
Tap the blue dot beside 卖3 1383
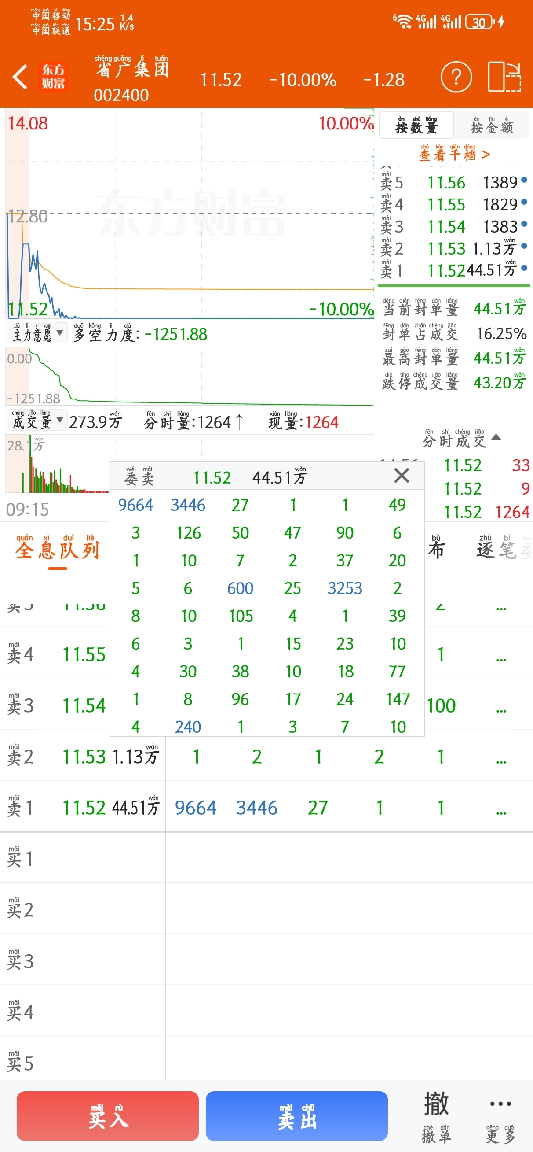point(524,224)
